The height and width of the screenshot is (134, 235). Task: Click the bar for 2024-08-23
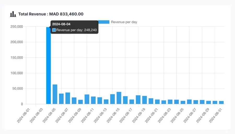[170, 102]
